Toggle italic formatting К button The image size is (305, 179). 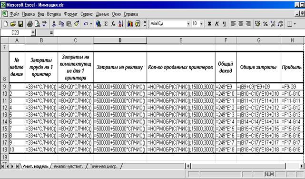(217, 24)
